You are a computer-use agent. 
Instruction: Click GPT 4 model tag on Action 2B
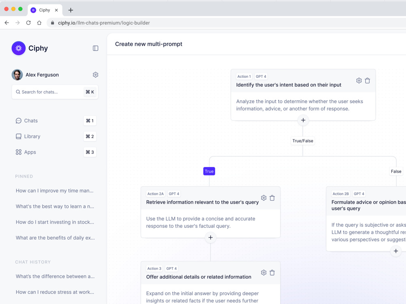coord(359,194)
